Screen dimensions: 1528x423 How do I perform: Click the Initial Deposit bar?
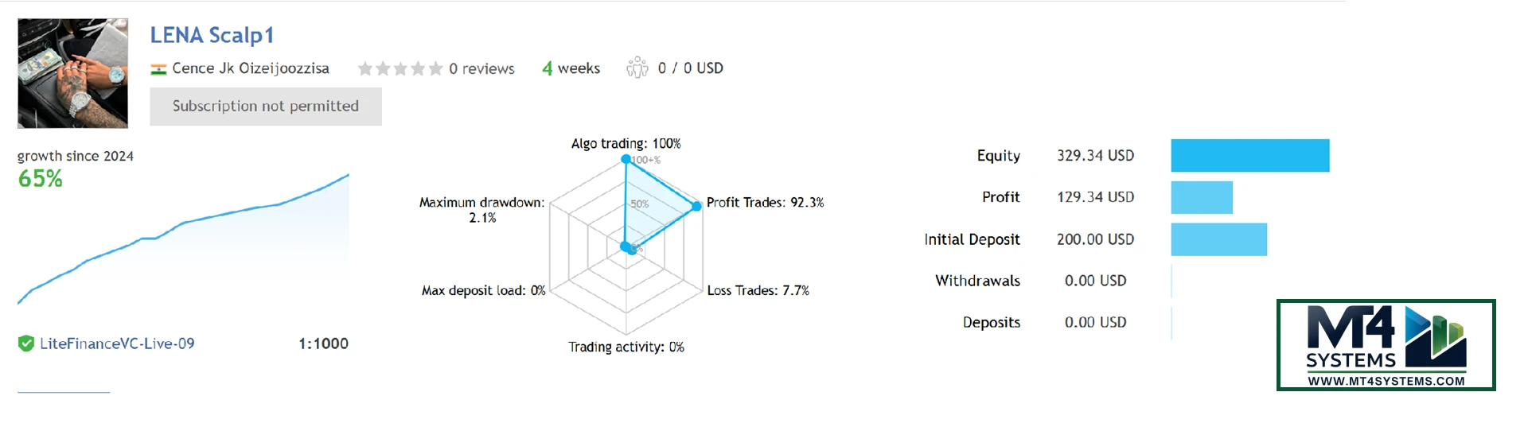[x=1218, y=239]
